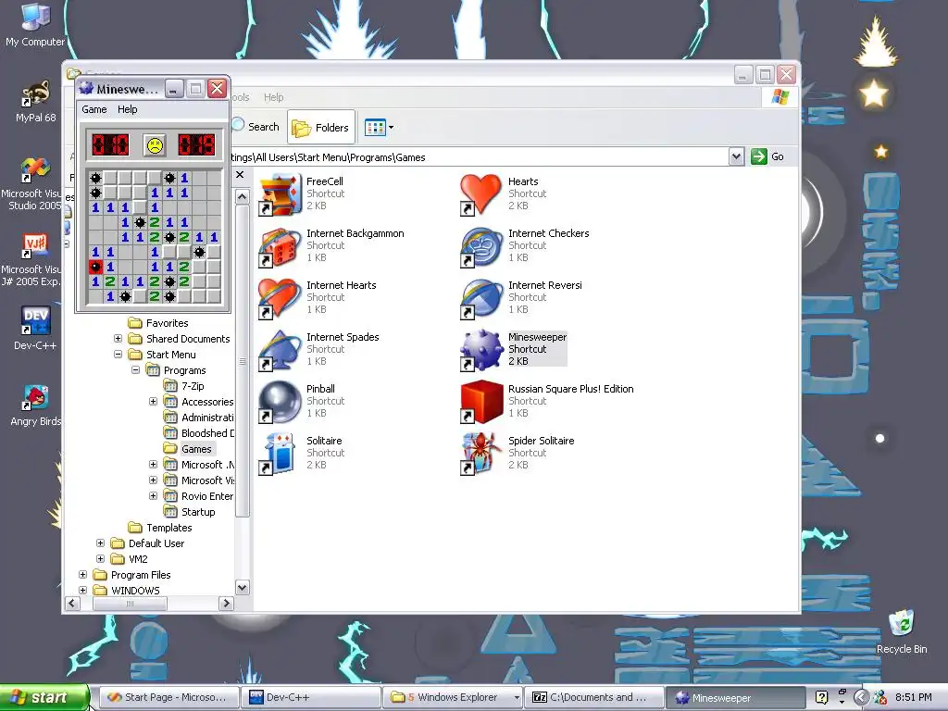Expand the WINDOWS tree node
The image size is (948, 711).
click(x=82, y=590)
